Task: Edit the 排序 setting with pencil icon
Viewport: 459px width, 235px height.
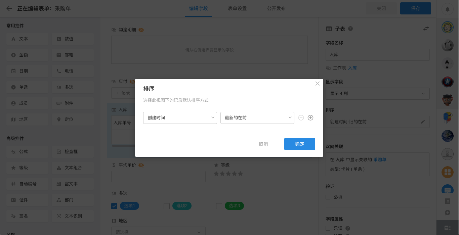Action: [x=423, y=122]
